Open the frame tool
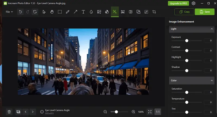 (123, 12)
